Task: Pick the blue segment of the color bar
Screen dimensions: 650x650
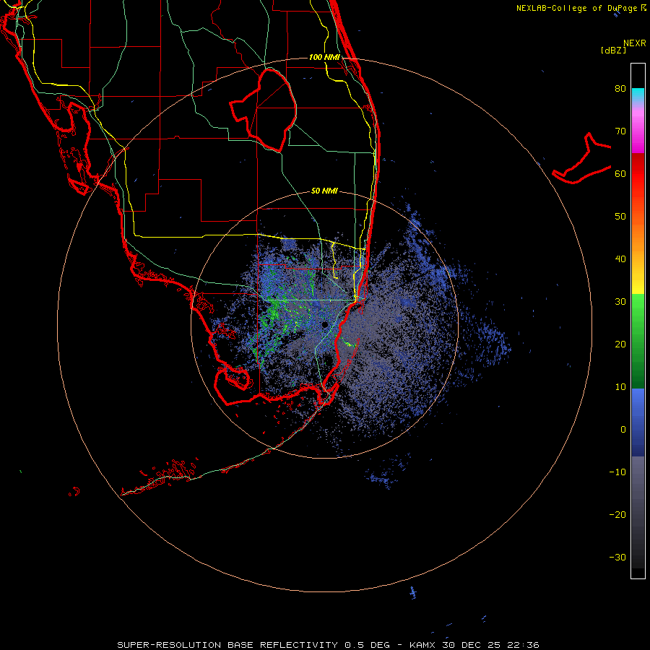Action: [638, 422]
